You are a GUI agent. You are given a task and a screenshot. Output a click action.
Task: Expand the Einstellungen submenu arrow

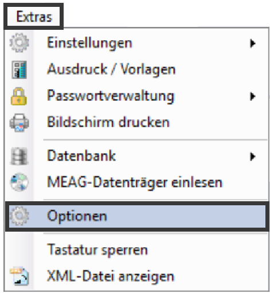point(253,43)
